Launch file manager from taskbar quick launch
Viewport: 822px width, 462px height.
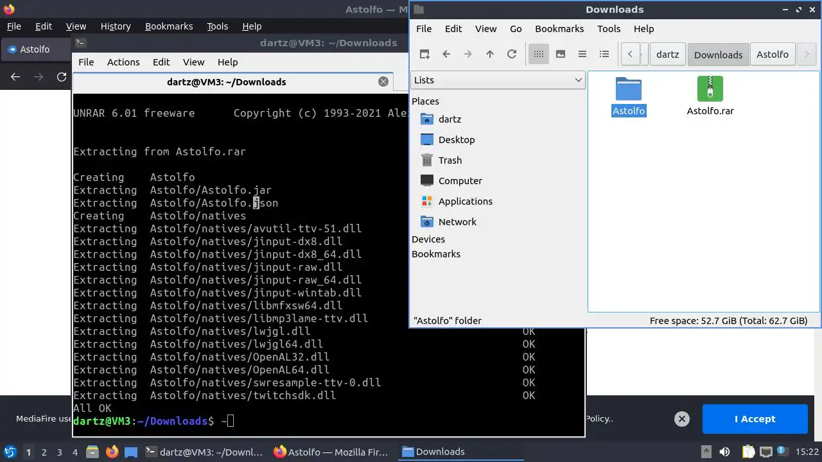(x=92, y=452)
